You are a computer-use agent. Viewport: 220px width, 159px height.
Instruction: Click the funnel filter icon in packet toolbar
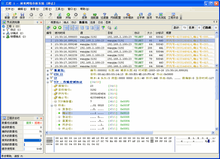pyautogui.click(x=103, y=27)
